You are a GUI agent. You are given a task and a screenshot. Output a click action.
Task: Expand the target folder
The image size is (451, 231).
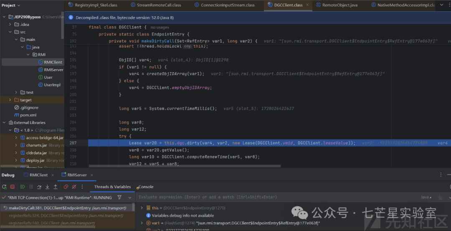(x=10, y=100)
